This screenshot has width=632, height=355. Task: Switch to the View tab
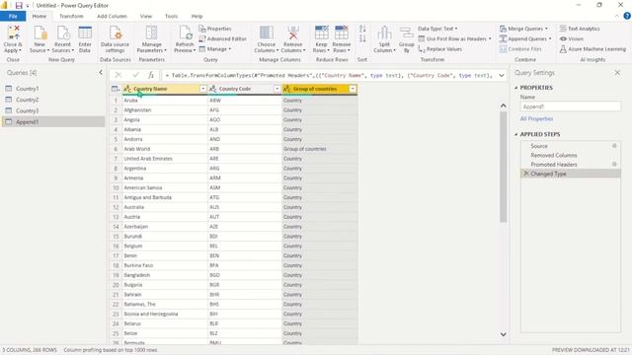(x=146, y=16)
